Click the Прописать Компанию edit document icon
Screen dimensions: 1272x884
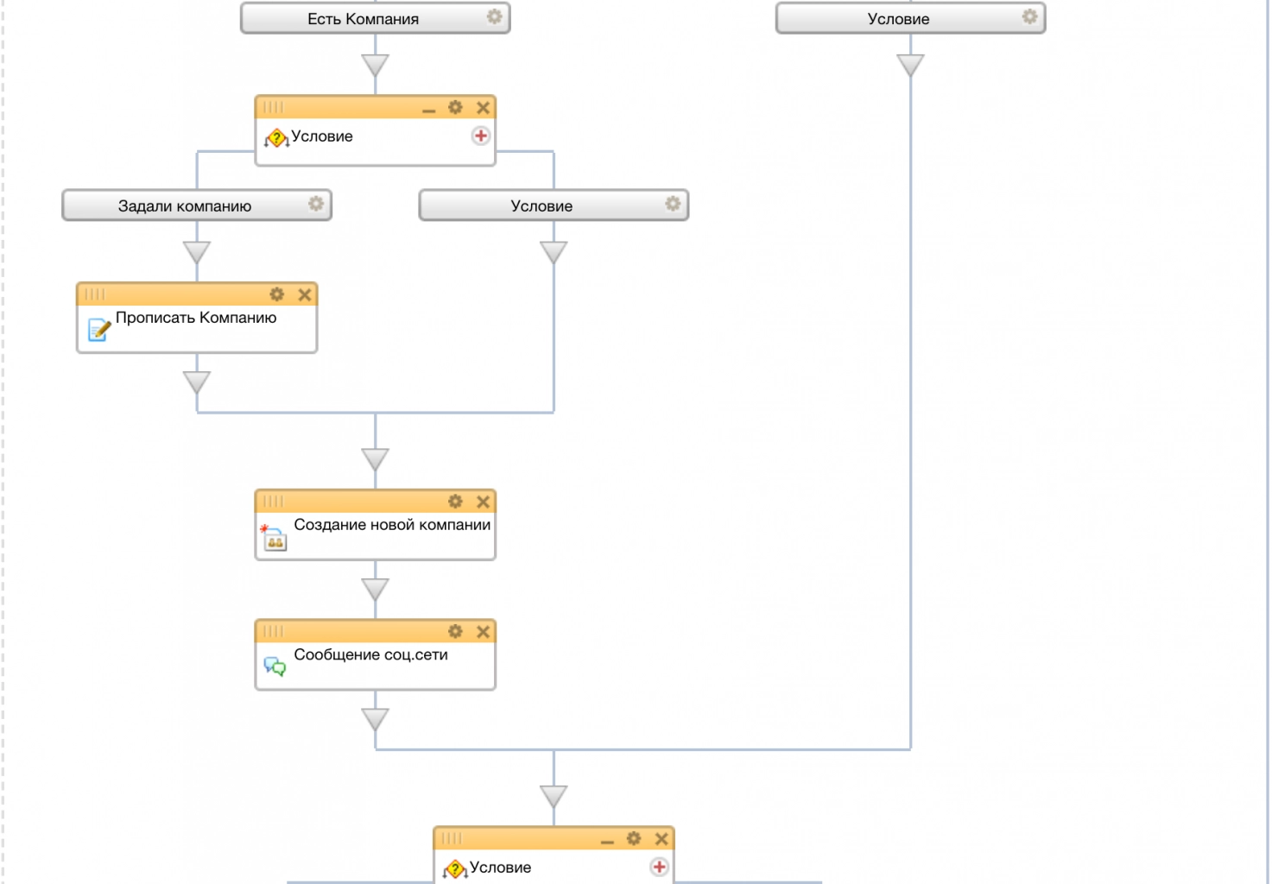[x=99, y=329]
